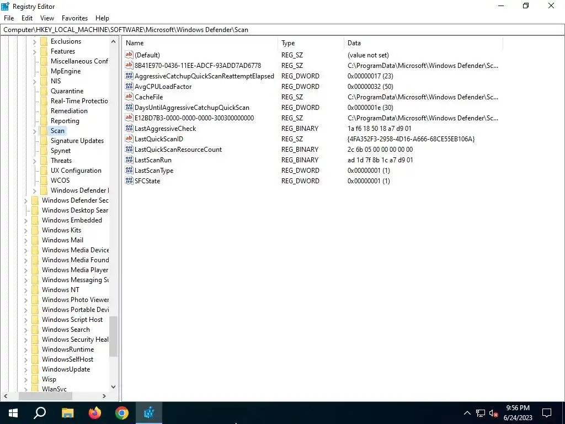Image resolution: width=565 pixels, height=424 pixels.
Task: Expand the Exclusions key
Action: 35,42
